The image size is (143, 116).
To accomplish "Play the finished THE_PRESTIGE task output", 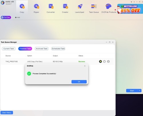I will [x=100, y=61].
